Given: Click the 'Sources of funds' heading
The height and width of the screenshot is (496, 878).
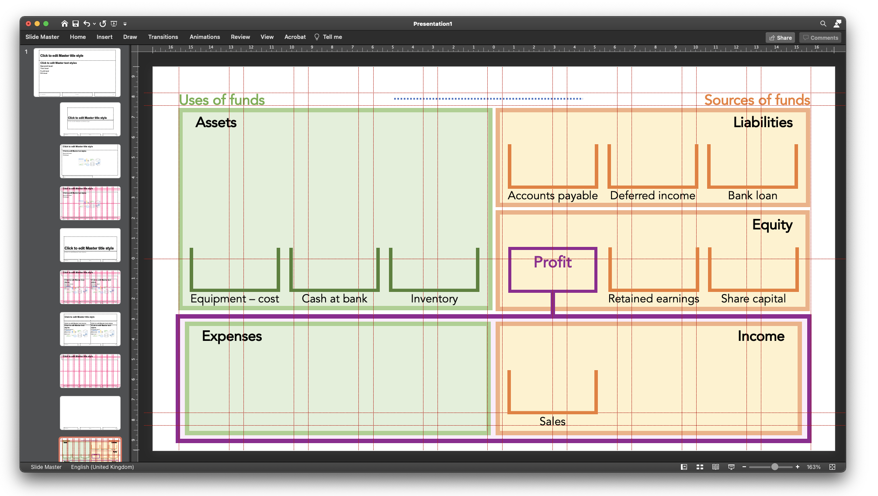Looking at the screenshot, I should [x=757, y=100].
